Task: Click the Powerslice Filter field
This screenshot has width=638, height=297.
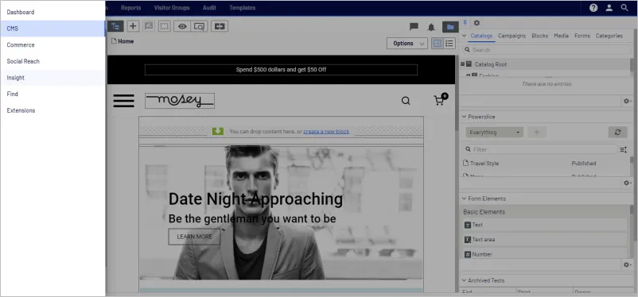Action: tap(540, 149)
